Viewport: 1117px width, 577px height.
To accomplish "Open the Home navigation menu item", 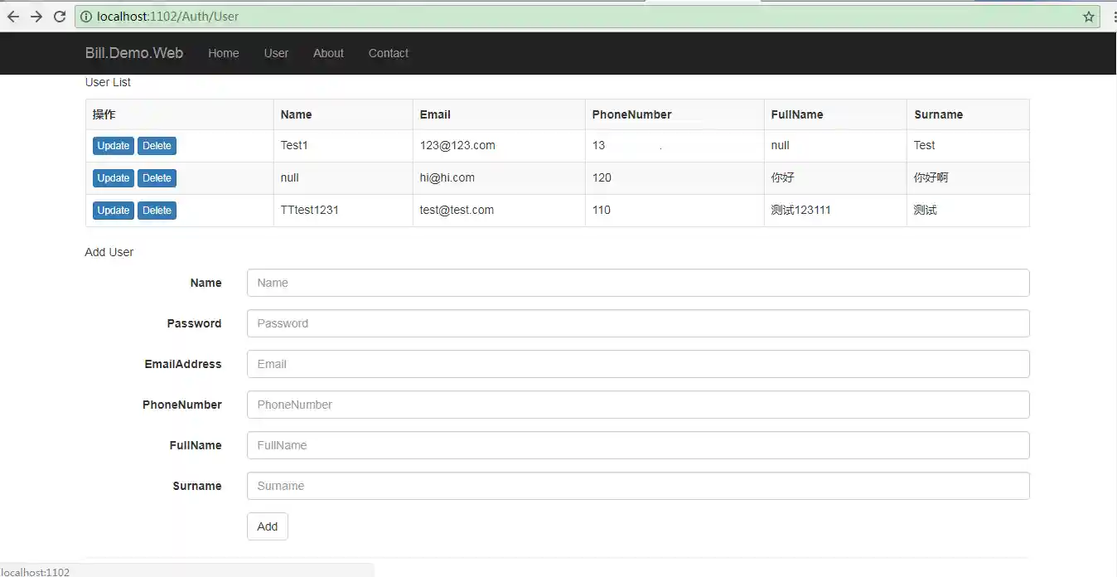I will click(223, 53).
